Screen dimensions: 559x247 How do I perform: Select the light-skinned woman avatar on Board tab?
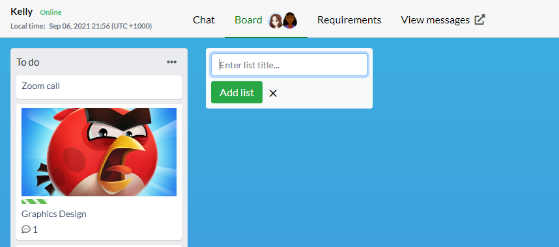click(x=275, y=20)
